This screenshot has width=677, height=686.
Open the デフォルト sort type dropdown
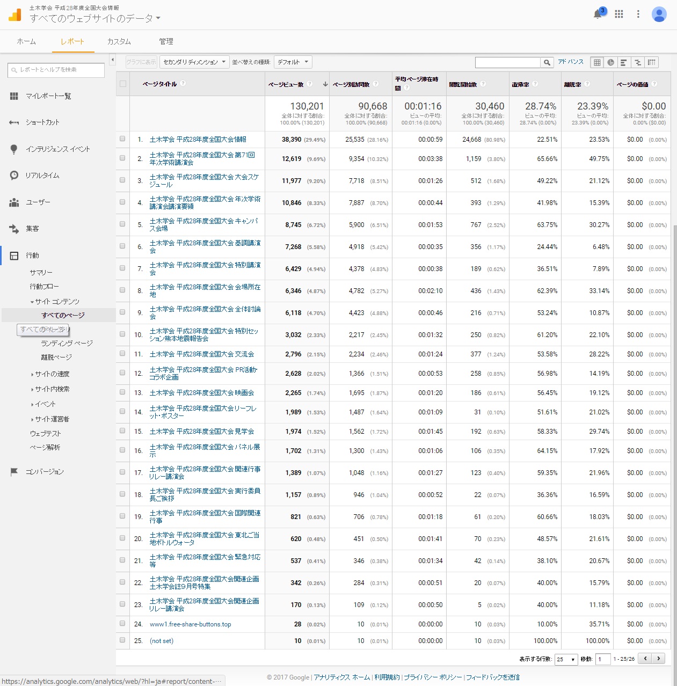pyautogui.click(x=293, y=62)
